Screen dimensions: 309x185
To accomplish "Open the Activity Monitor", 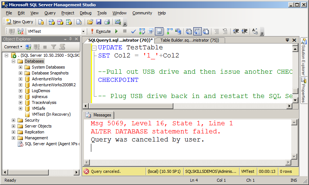I will pyautogui.click(x=118, y=22).
